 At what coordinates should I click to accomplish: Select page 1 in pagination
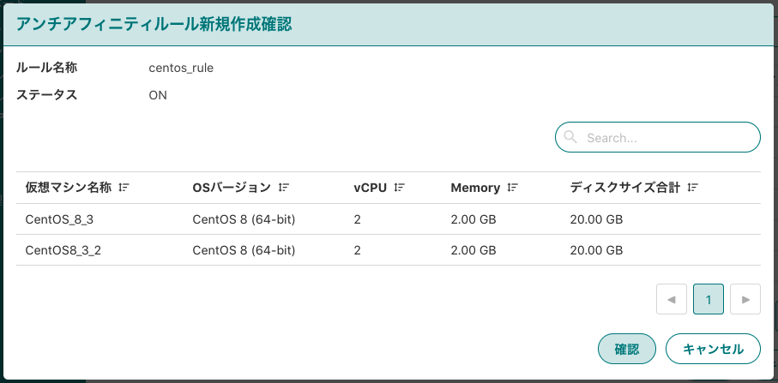coord(709,299)
